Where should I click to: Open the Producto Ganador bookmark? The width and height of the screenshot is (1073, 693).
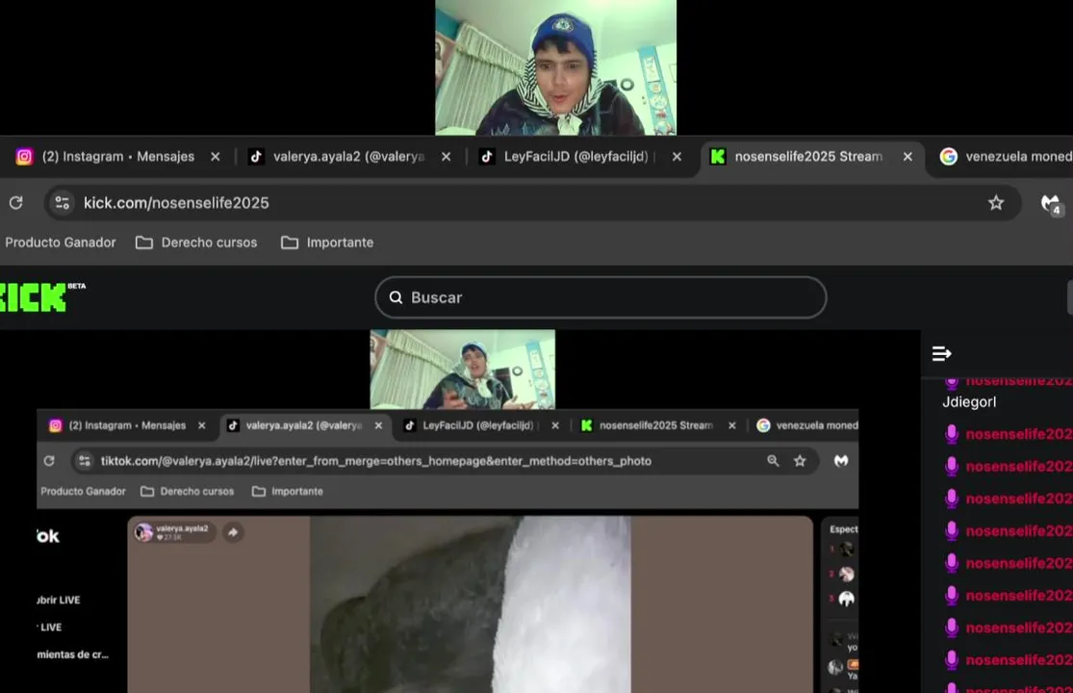point(61,243)
